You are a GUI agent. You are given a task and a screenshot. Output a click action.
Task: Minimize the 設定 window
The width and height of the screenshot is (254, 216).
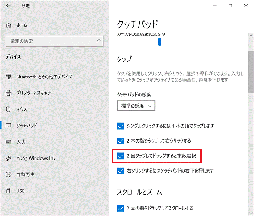click(215, 6)
